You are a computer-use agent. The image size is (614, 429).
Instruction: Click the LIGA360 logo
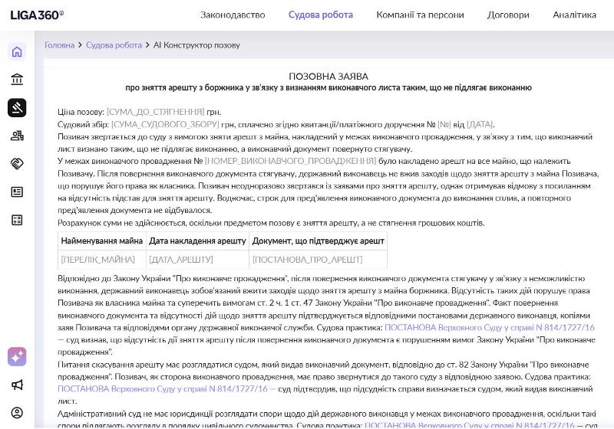(37, 15)
